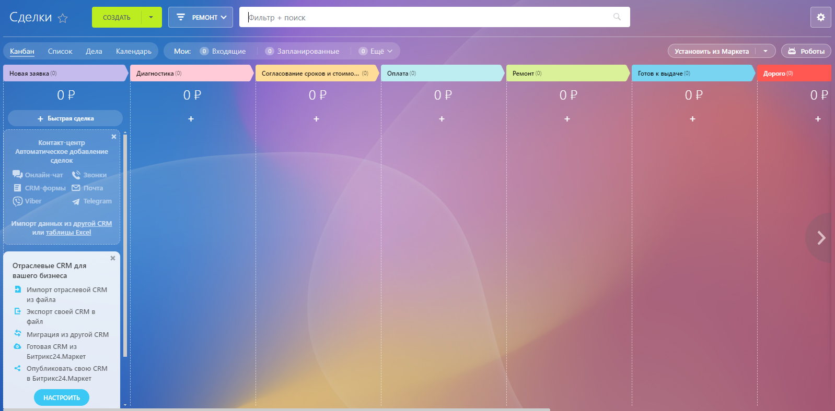Click Миграция из другой CRM text

68,334
